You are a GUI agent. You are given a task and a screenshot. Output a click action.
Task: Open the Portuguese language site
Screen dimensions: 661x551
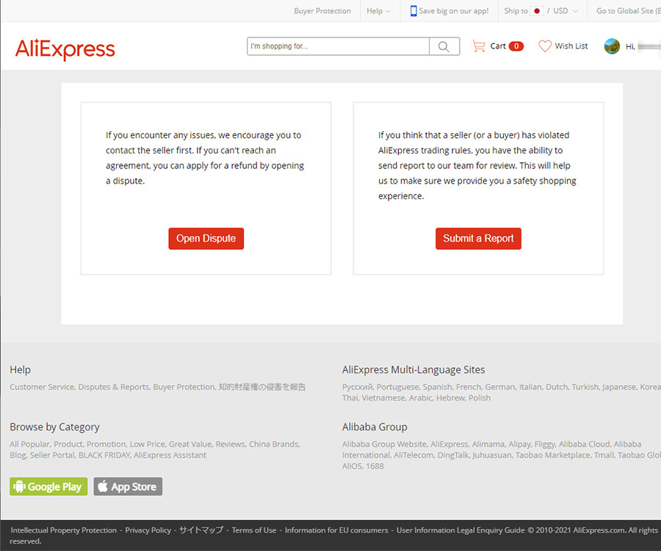pos(398,387)
